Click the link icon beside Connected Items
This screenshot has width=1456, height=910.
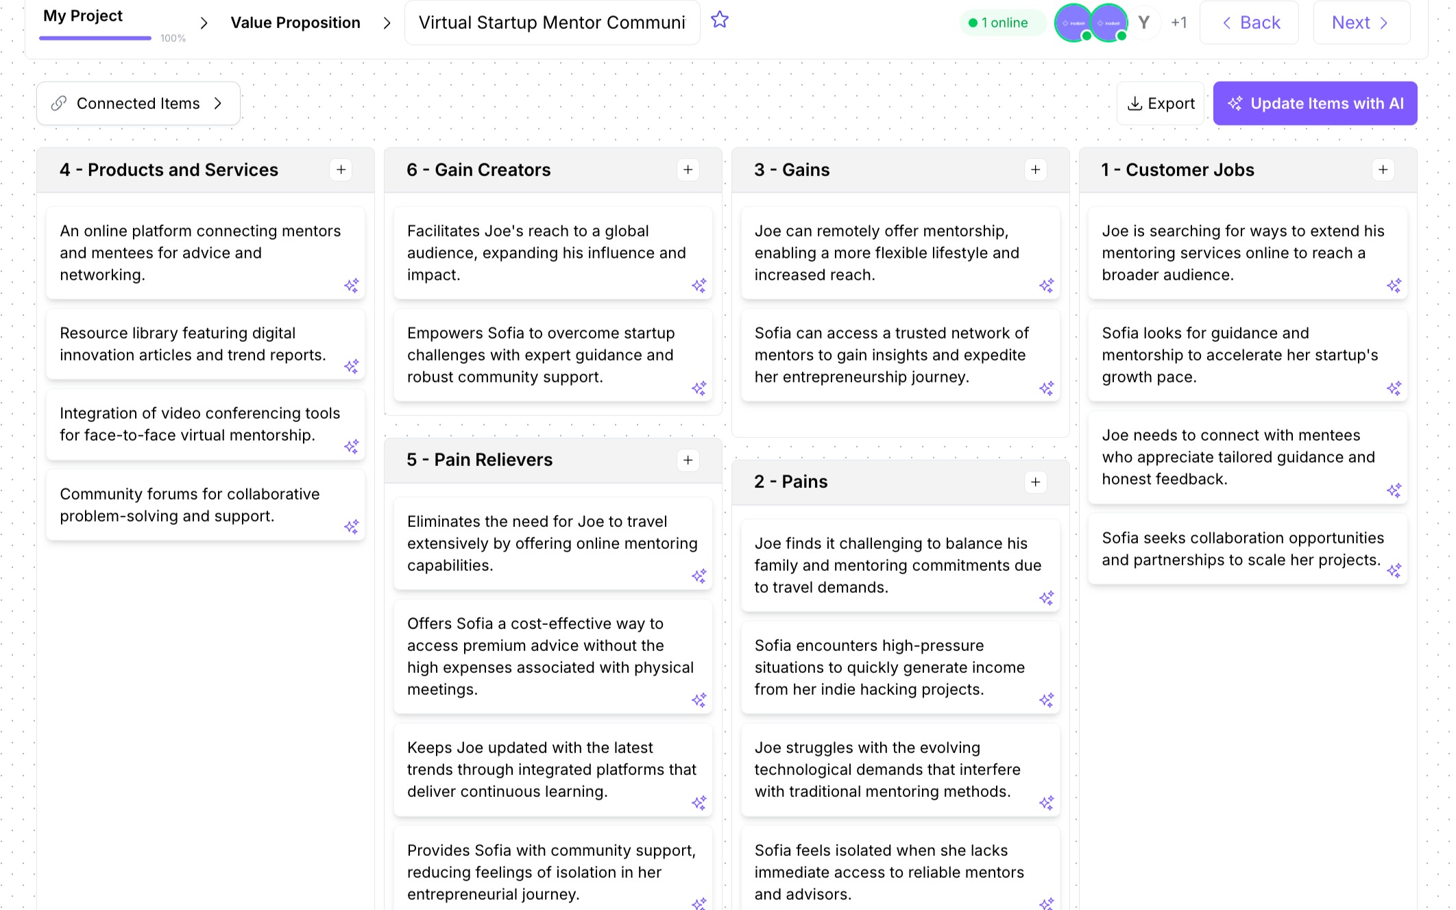(x=58, y=103)
